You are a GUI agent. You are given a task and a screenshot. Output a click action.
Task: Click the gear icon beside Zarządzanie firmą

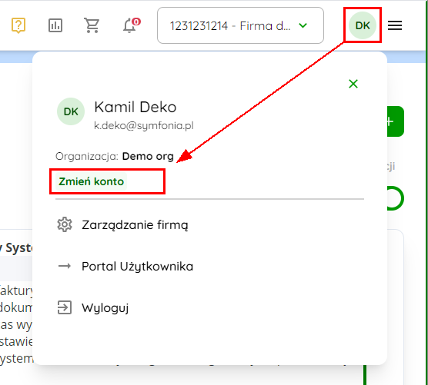(65, 224)
